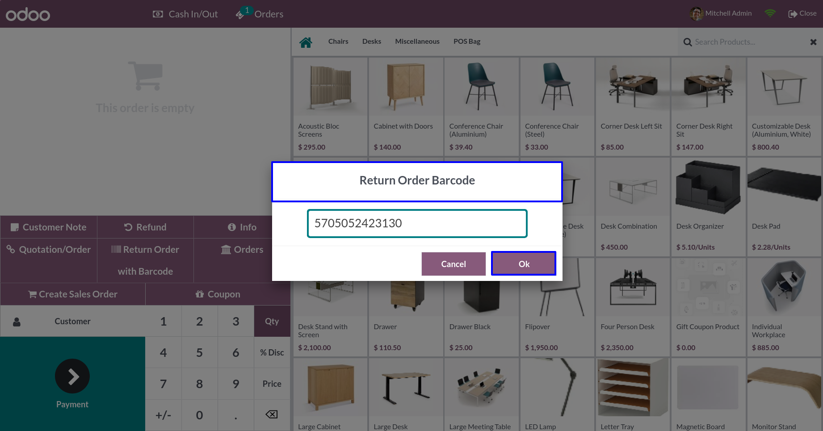Screen dimensions: 823x431
Task: Add Desk Combination product
Action: [633, 207]
